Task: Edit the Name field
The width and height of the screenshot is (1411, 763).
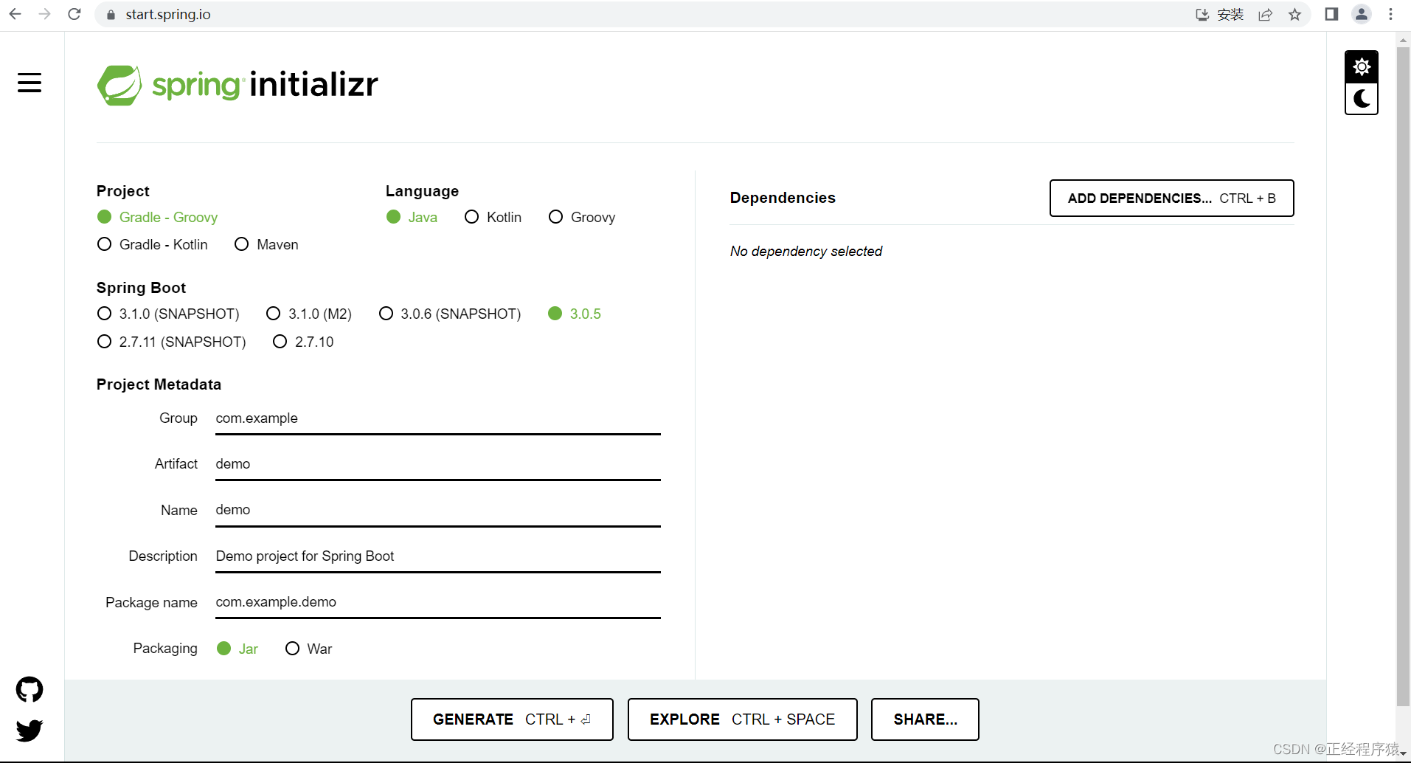Action: click(x=438, y=510)
